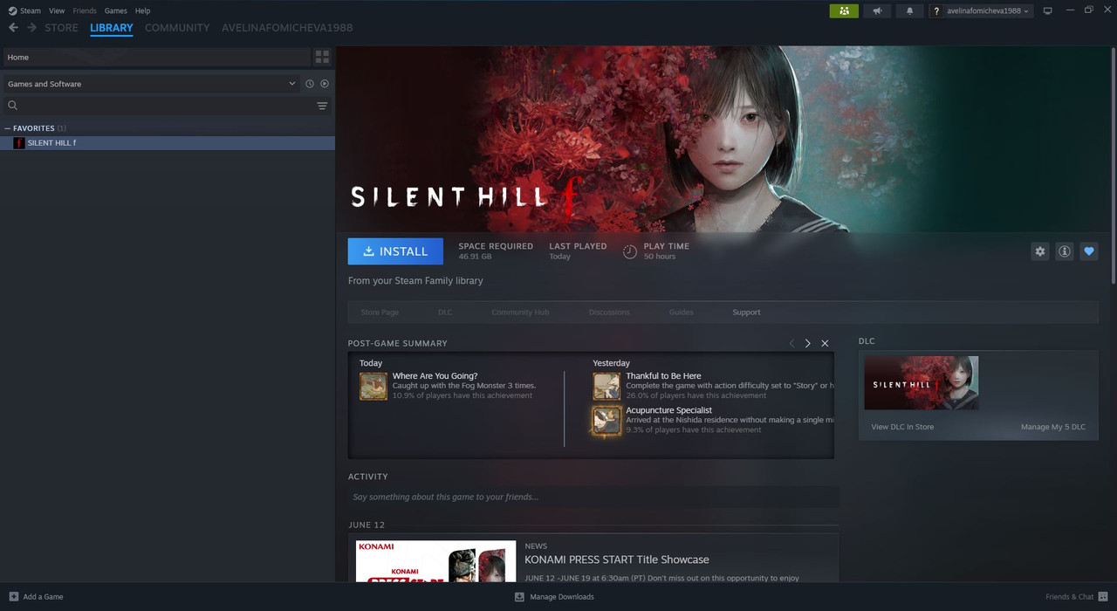Go to the COMMUNITY tab
The height and width of the screenshot is (611, 1117).
coord(177,28)
